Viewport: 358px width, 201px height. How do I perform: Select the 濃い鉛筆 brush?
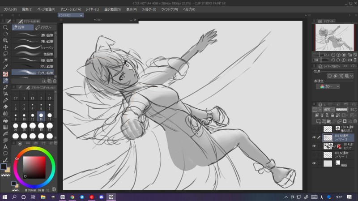click(x=33, y=35)
